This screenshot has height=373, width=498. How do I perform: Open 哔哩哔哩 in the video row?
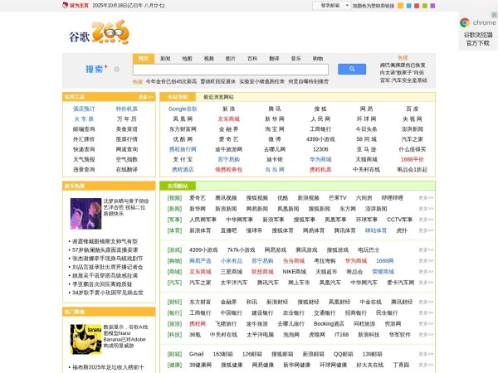pyautogui.click(x=393, y=198)
